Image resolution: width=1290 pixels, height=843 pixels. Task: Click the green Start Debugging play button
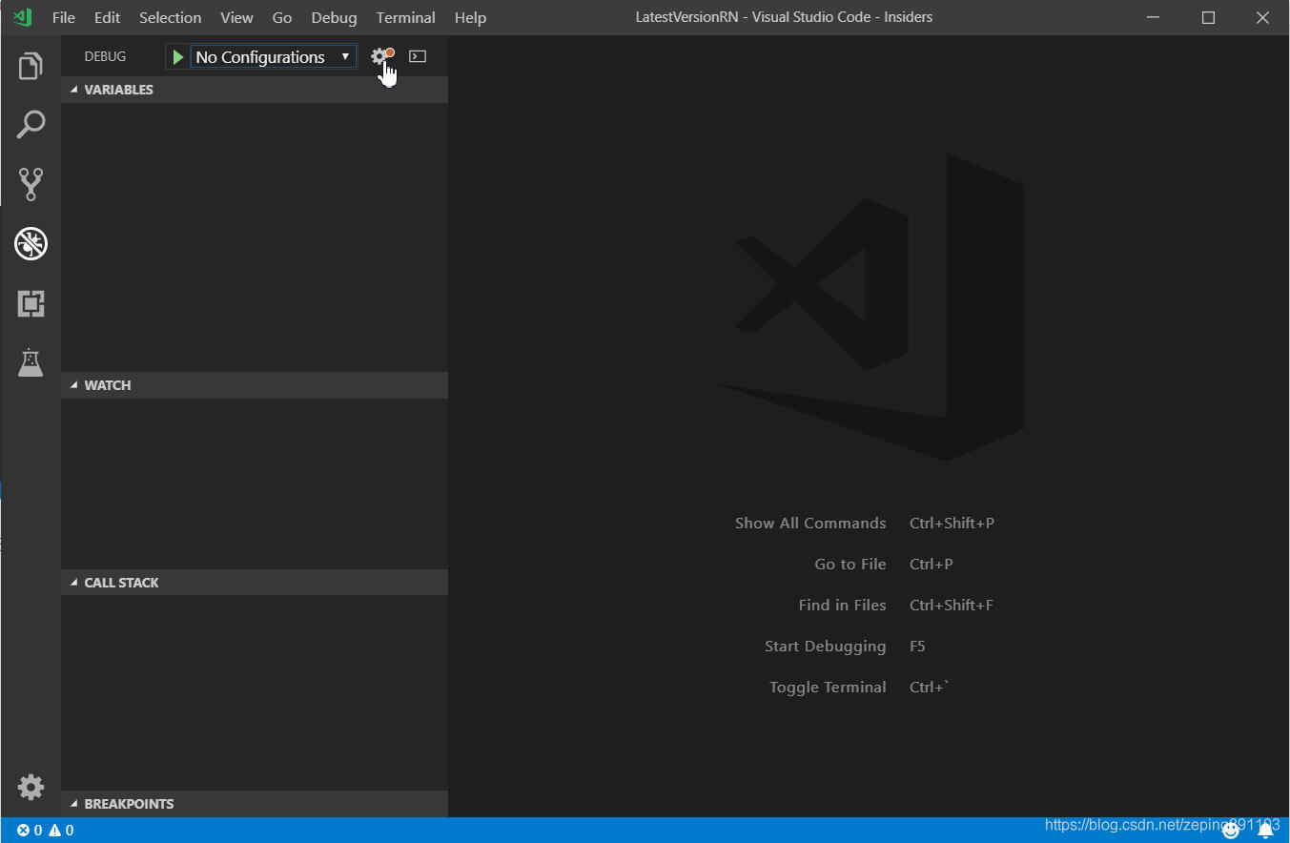coord(177,57)
